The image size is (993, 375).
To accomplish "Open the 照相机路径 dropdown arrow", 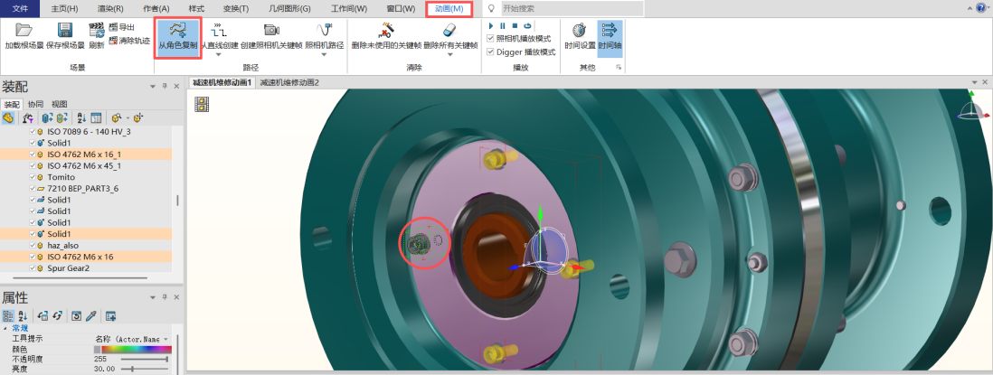I will coord(325,55).
